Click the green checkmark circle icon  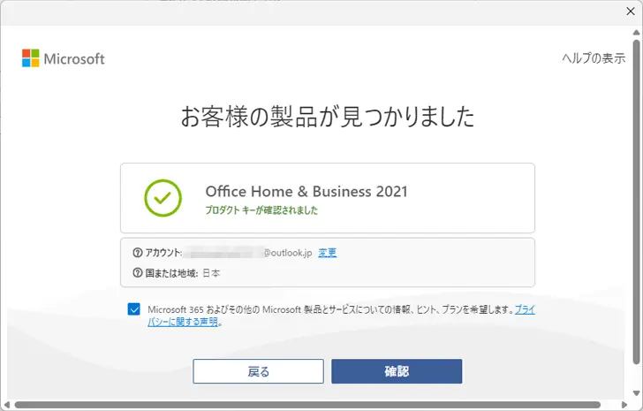(163, 198)
